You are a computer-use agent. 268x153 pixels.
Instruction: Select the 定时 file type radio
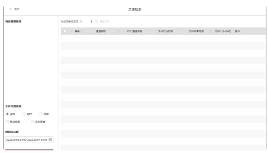[24, 114]
